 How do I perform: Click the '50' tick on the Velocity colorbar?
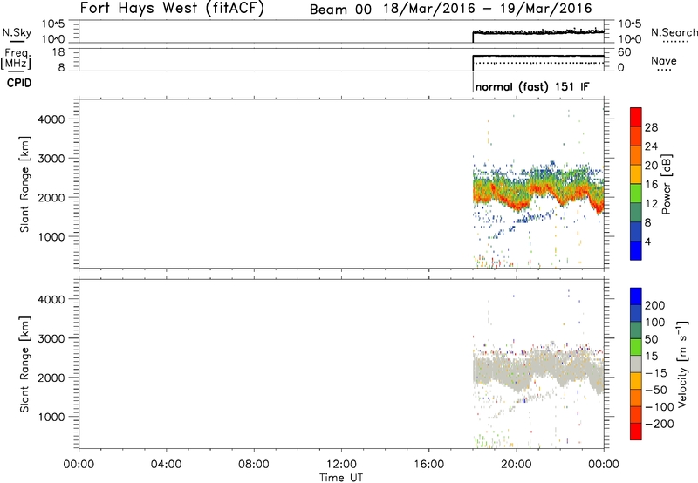point(652,339)
